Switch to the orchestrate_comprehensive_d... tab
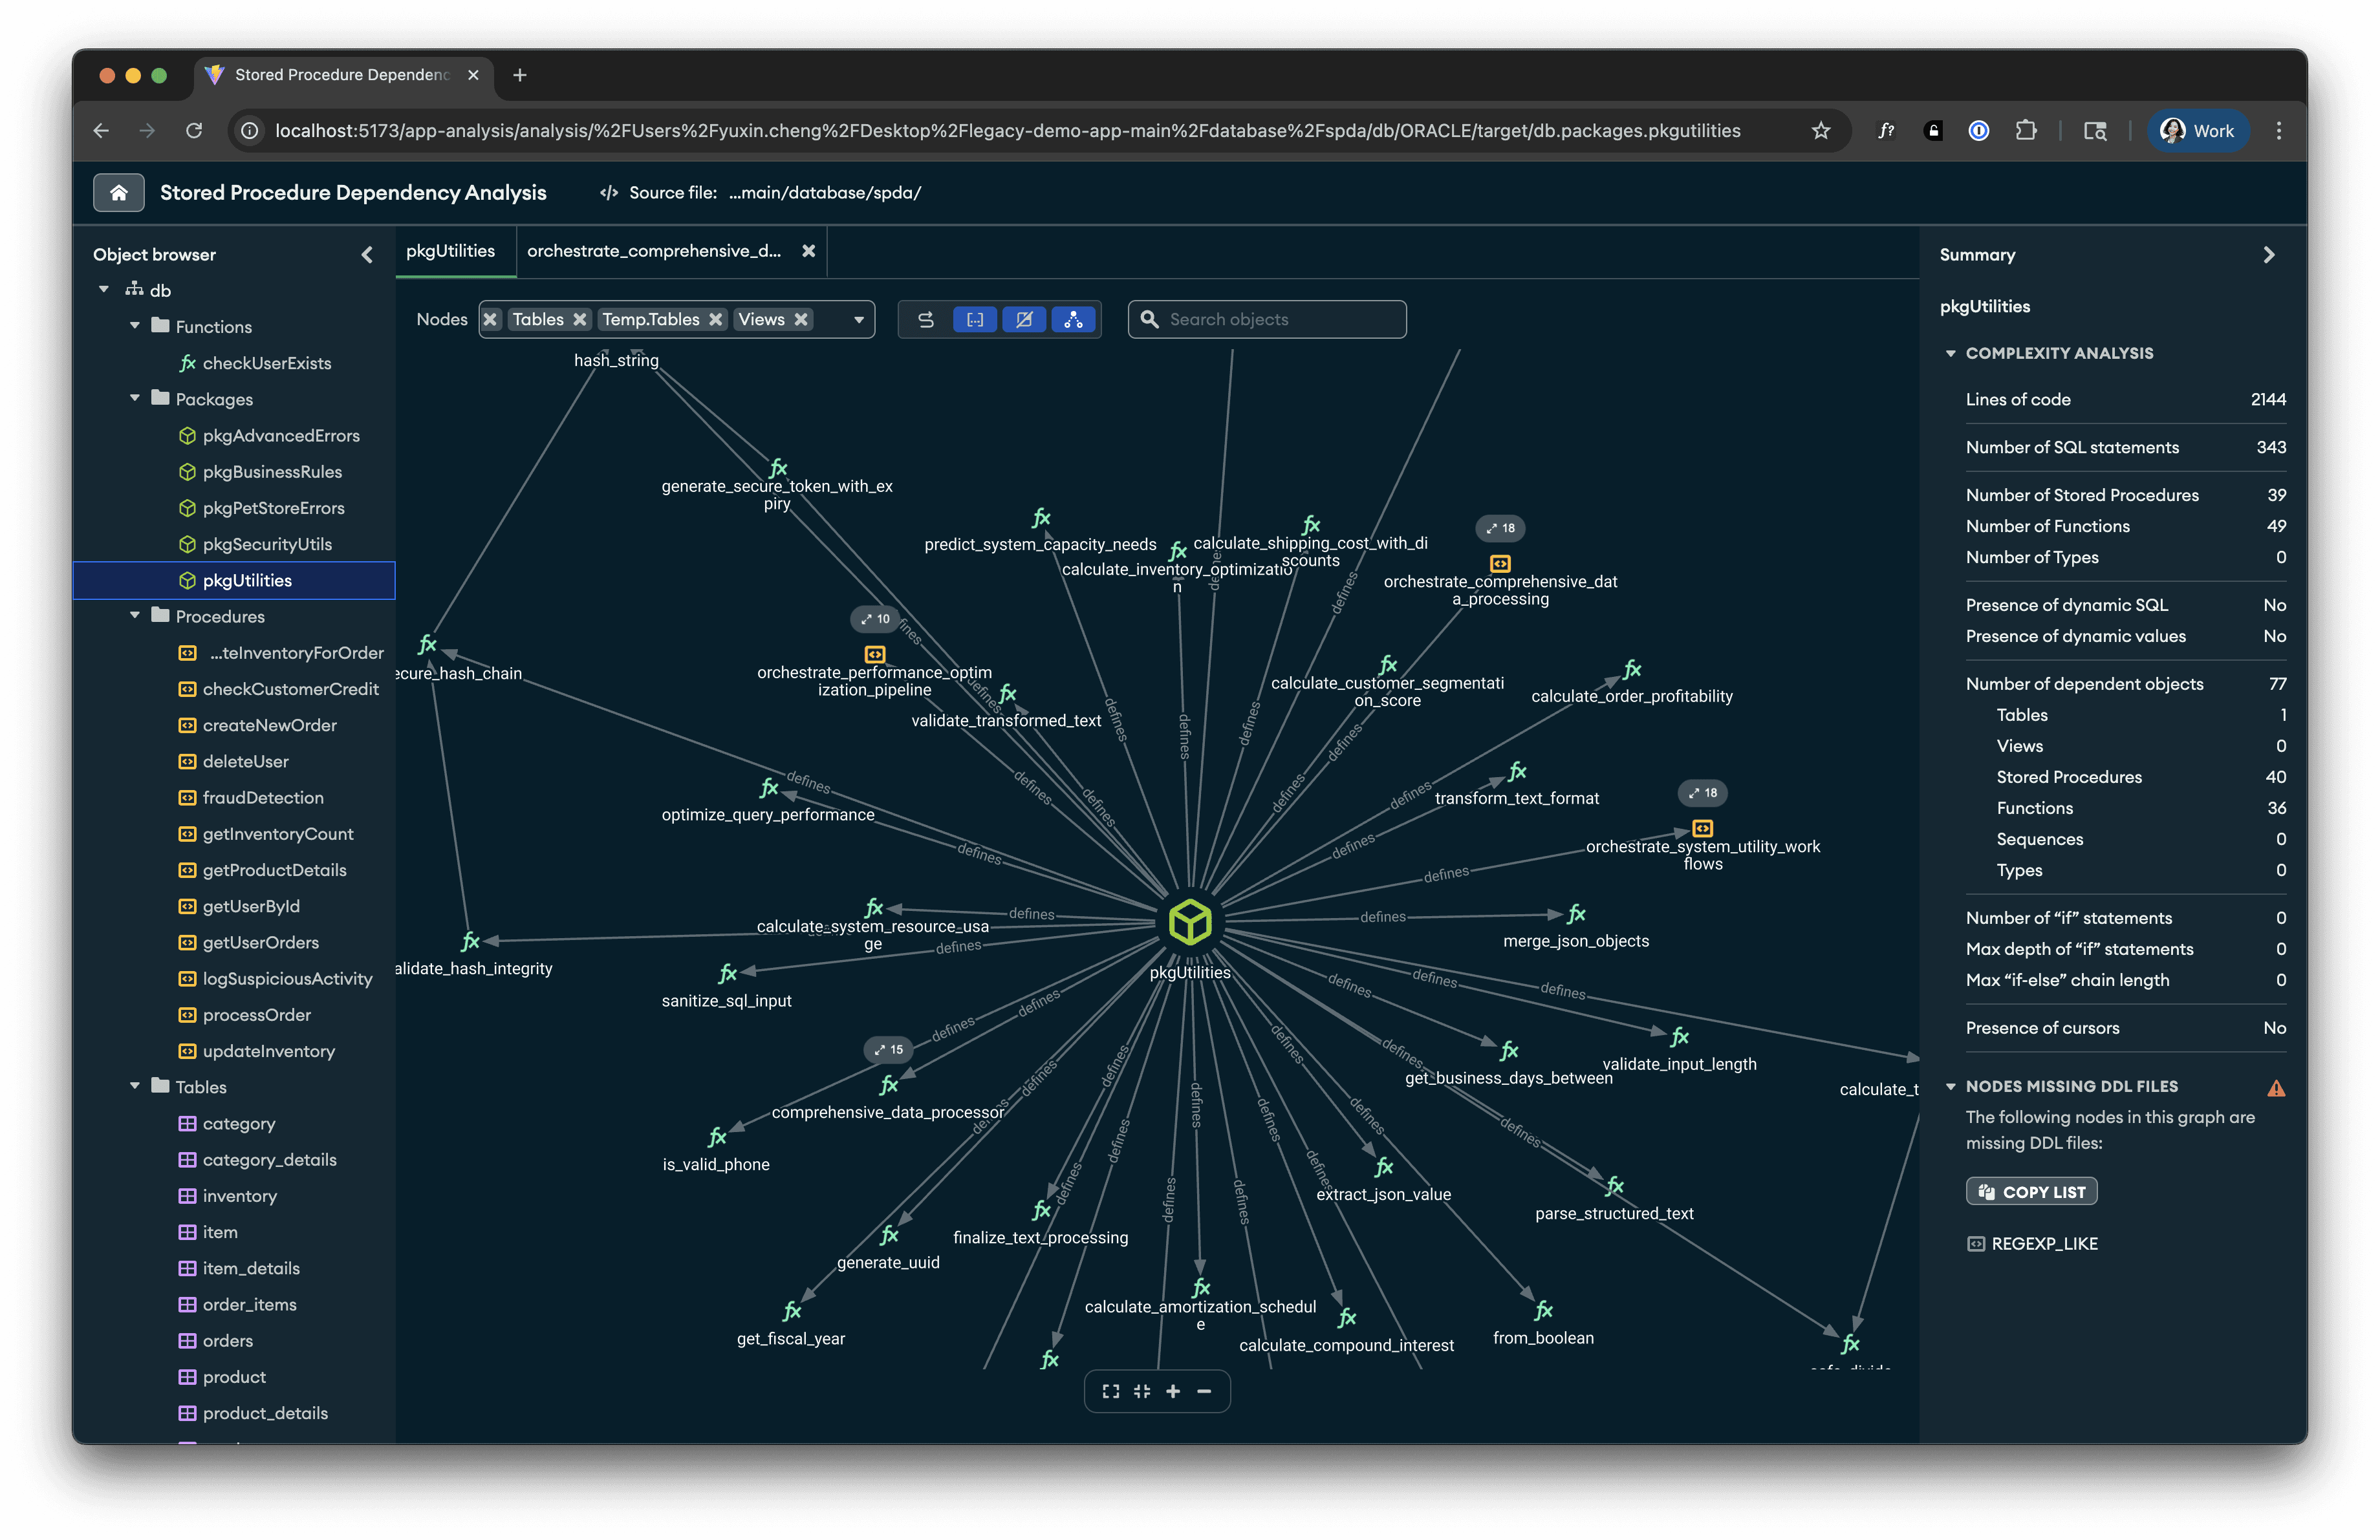 pyautogui.click(x=654, y=251)
